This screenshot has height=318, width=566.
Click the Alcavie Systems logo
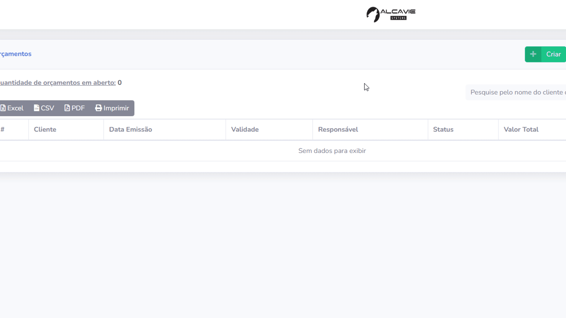pyautogui.click(x=391, y=14)
